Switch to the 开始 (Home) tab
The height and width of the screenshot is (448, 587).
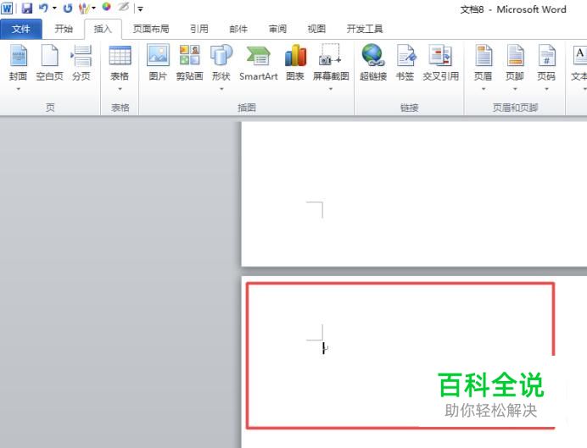[x=64, y=29]
